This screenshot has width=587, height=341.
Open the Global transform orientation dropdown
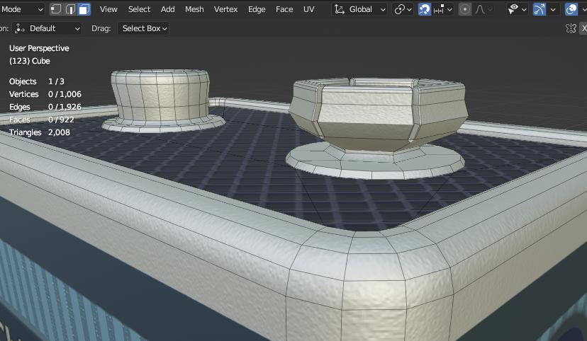pyautogui.click(x=360, y=9)
